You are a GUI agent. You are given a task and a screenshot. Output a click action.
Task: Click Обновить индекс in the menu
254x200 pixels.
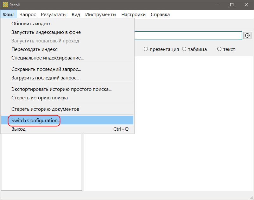coord(31,23)
